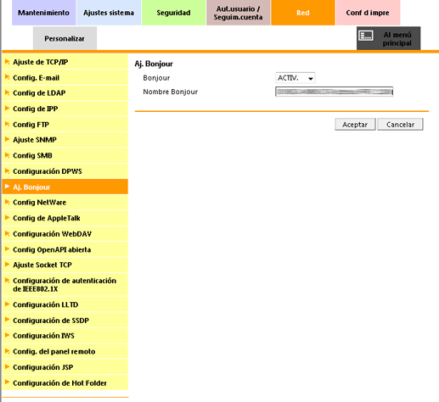This screenshot has width=439, height=402.
Task: Open Configuración de autenticación de IEEE802.1X
Action: click(x=65, y=285)
